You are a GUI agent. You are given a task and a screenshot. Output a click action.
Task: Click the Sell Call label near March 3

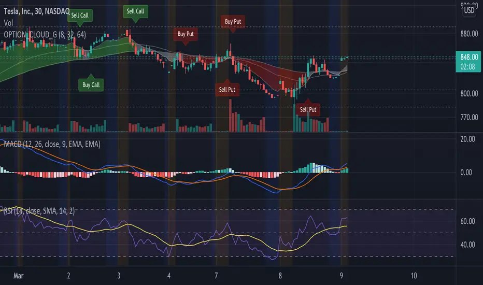click(136, 11)
